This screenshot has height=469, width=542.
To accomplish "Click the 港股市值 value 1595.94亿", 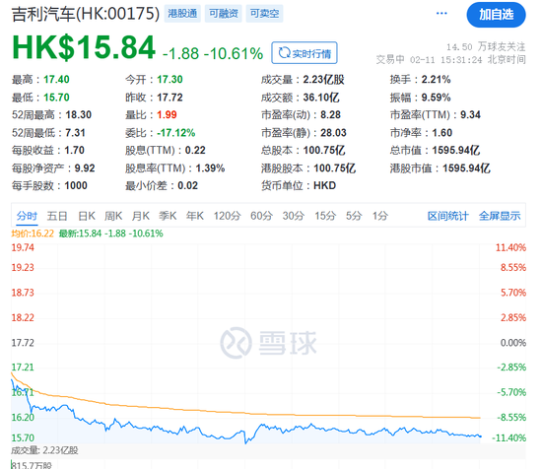I will [467, 168].
